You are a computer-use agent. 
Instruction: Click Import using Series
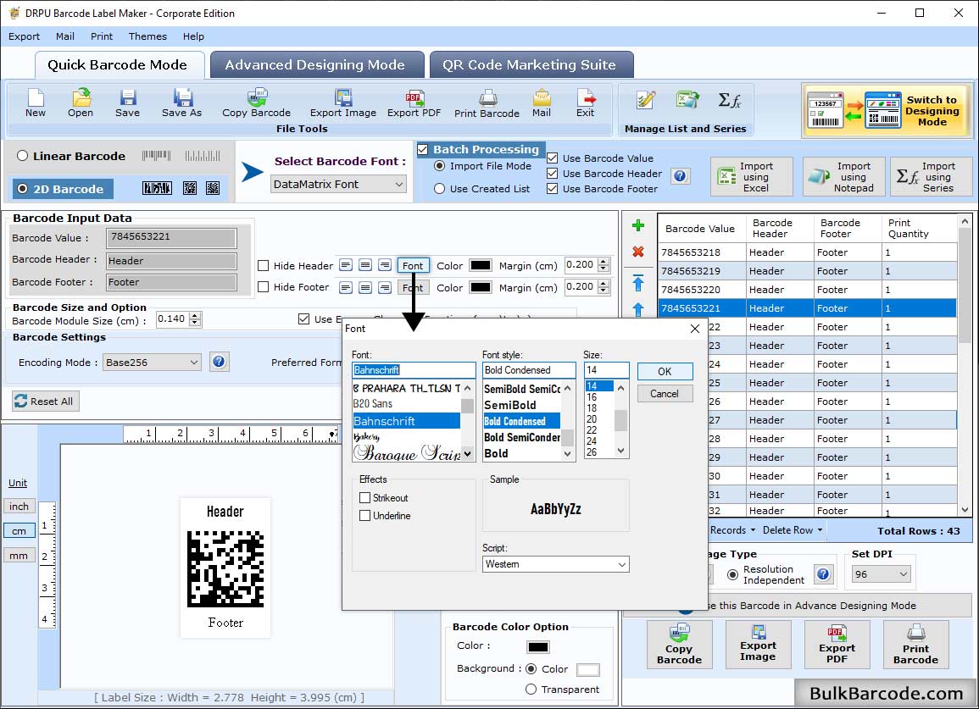931,177
